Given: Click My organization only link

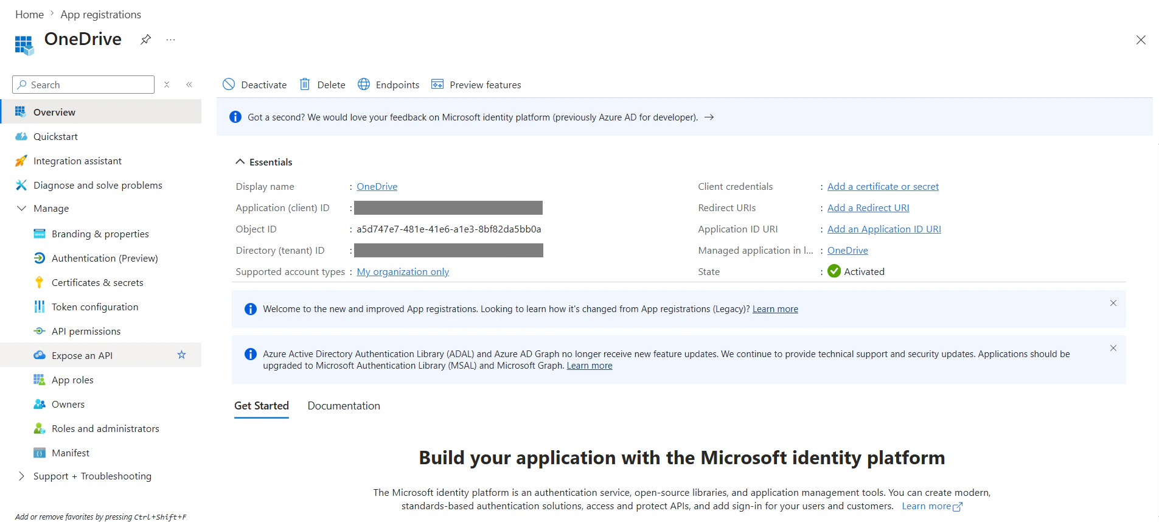Looking at the screenshot, I should [x=403, y=272].
